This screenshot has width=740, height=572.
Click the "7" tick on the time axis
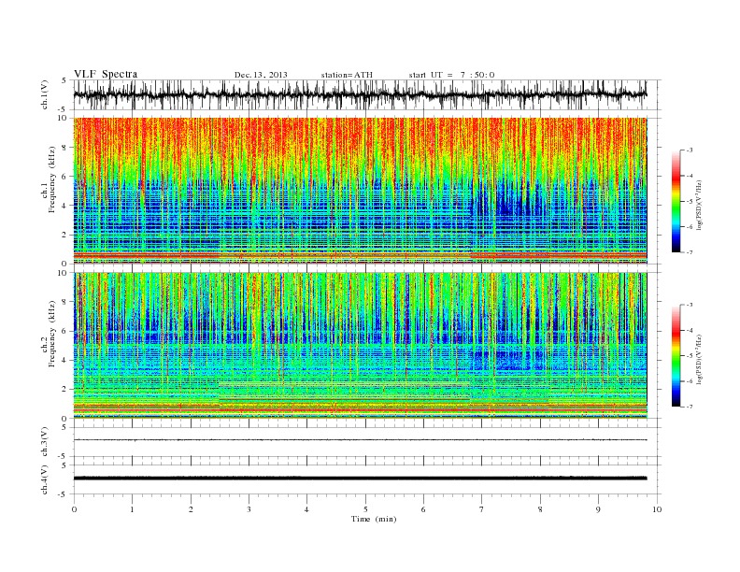(482, 509)
